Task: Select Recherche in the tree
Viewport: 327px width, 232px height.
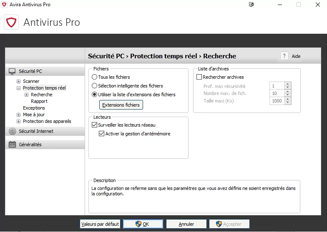Action: click(42, 95)
